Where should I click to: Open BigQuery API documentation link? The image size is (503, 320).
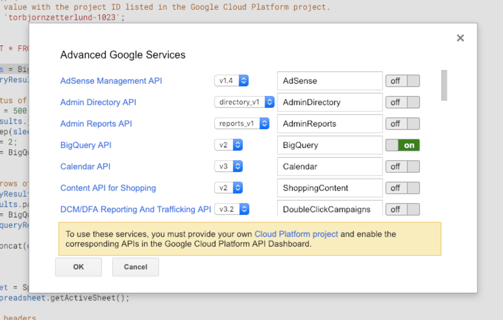[86, 145]
